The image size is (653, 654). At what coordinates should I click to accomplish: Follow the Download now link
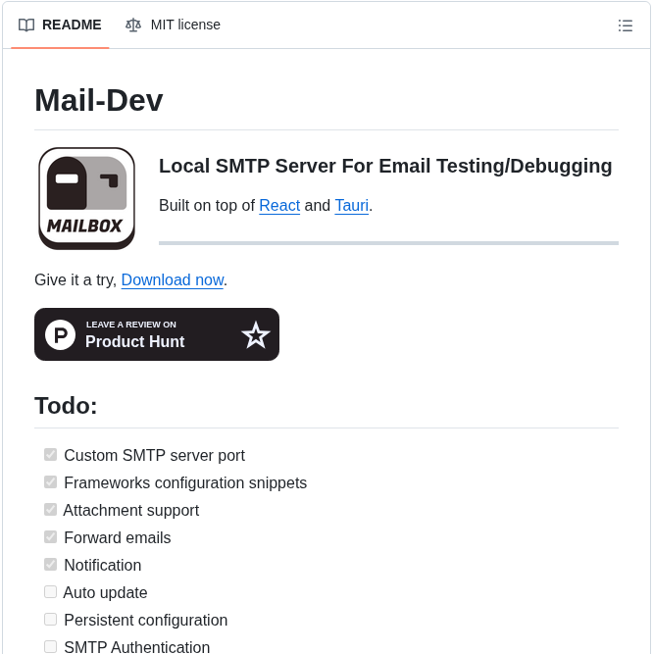(x=173, y=279)
